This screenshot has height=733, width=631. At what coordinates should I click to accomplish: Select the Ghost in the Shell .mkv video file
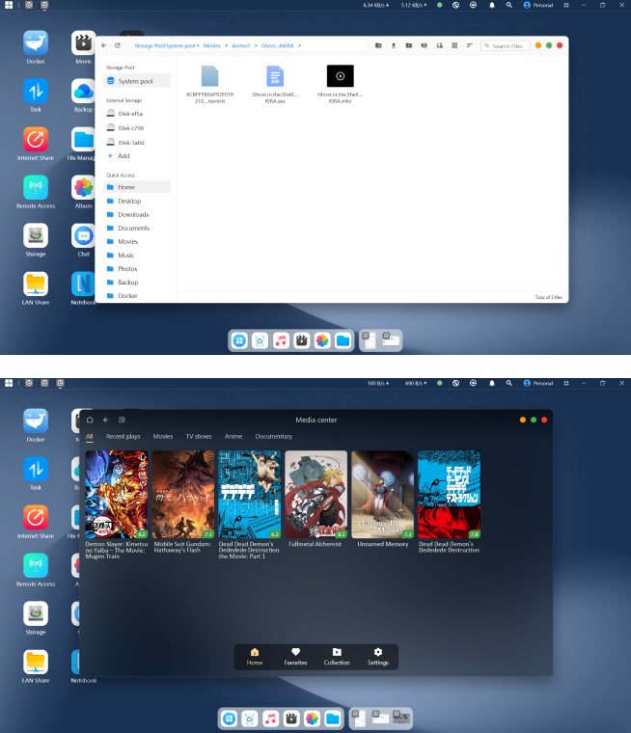tap(340, 77)
